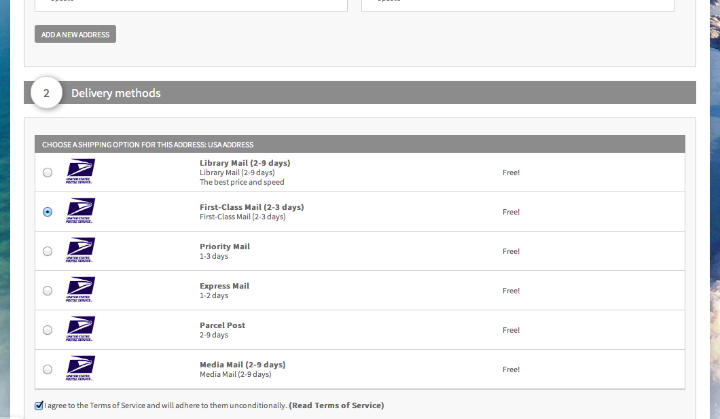Open the Read Terms of Service link
The height and width of the screenshot is (419, 720).
[x=336, y=405]
